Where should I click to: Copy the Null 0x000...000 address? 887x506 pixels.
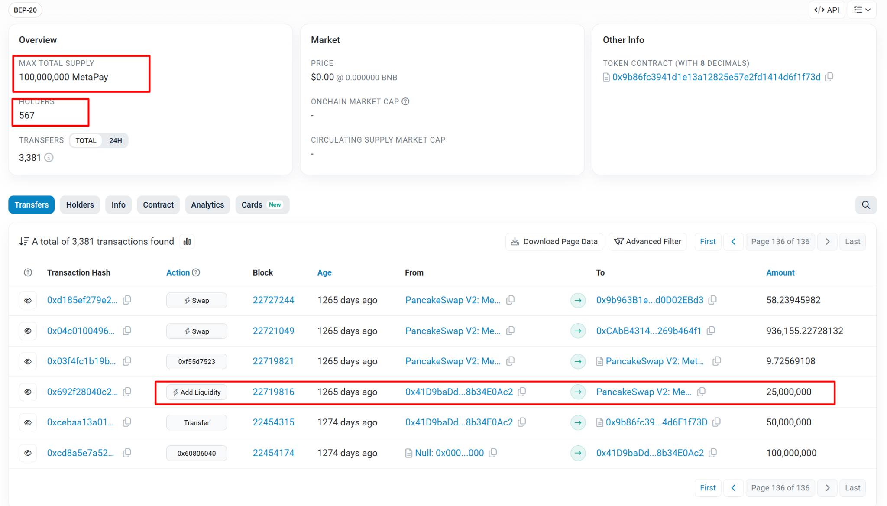click(493, 453)
